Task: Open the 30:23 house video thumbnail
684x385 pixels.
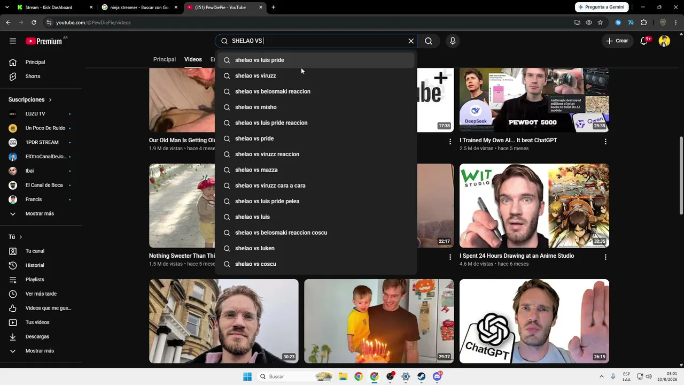Action: (x=224, y=321)
